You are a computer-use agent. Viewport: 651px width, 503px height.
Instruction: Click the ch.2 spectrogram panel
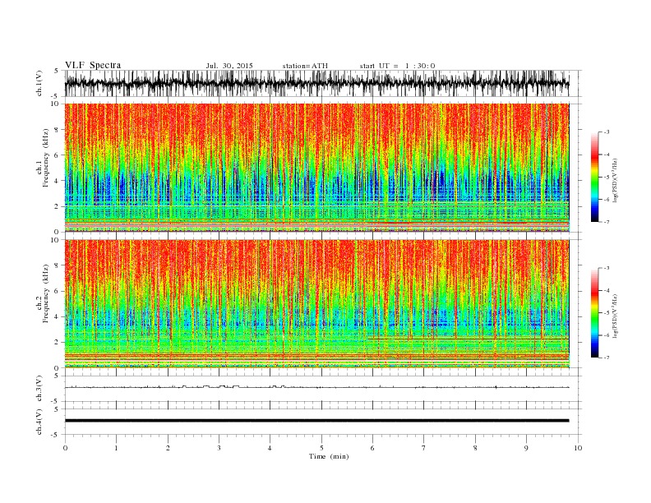317,304
